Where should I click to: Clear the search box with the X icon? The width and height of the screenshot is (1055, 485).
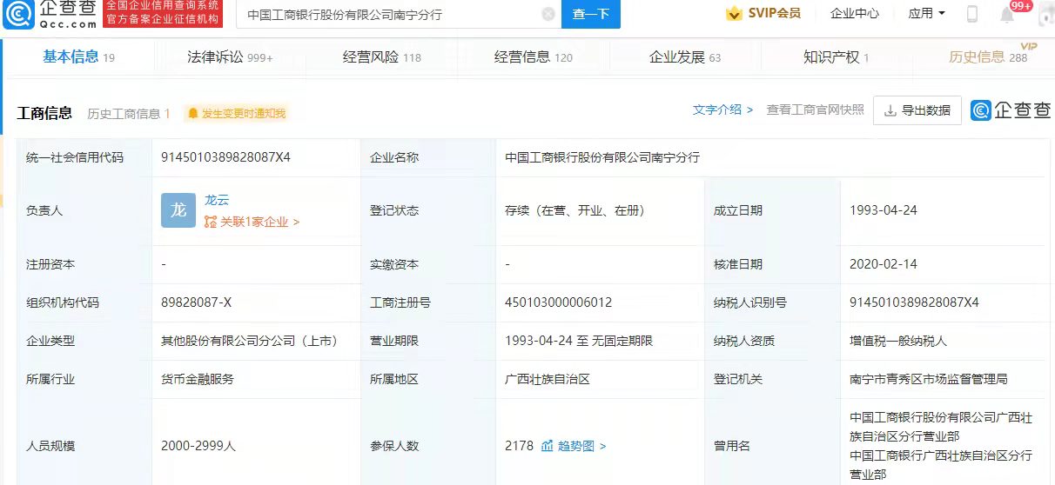click(548, 14)
